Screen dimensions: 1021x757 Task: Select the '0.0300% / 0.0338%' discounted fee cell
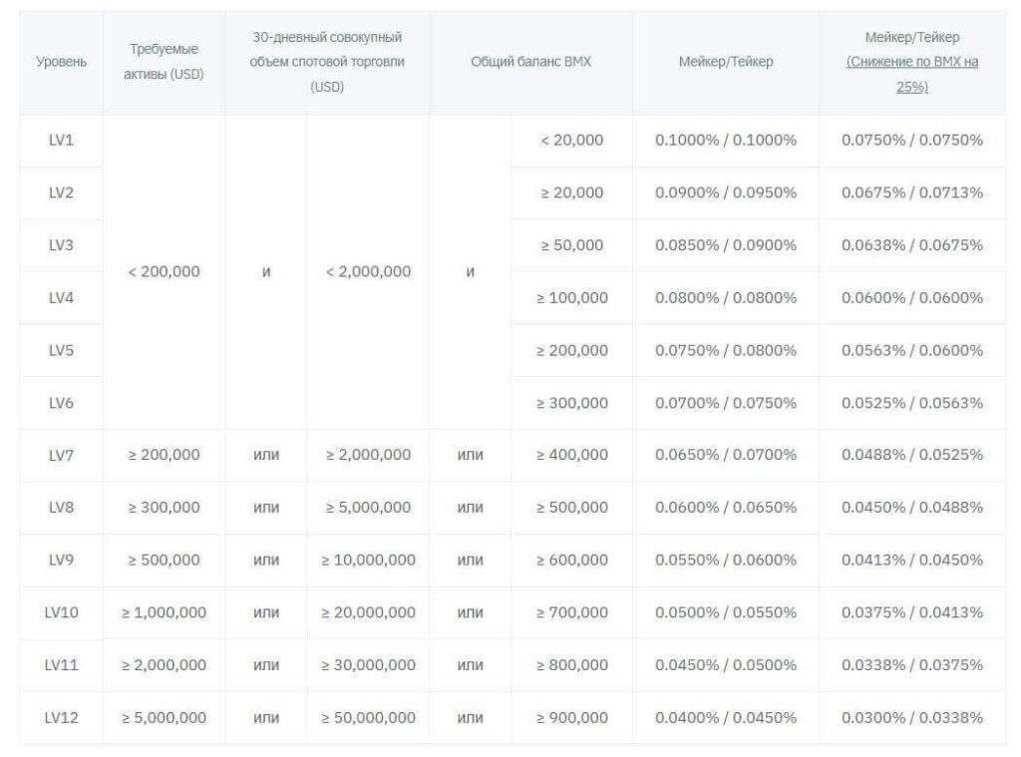coord(911,717)
